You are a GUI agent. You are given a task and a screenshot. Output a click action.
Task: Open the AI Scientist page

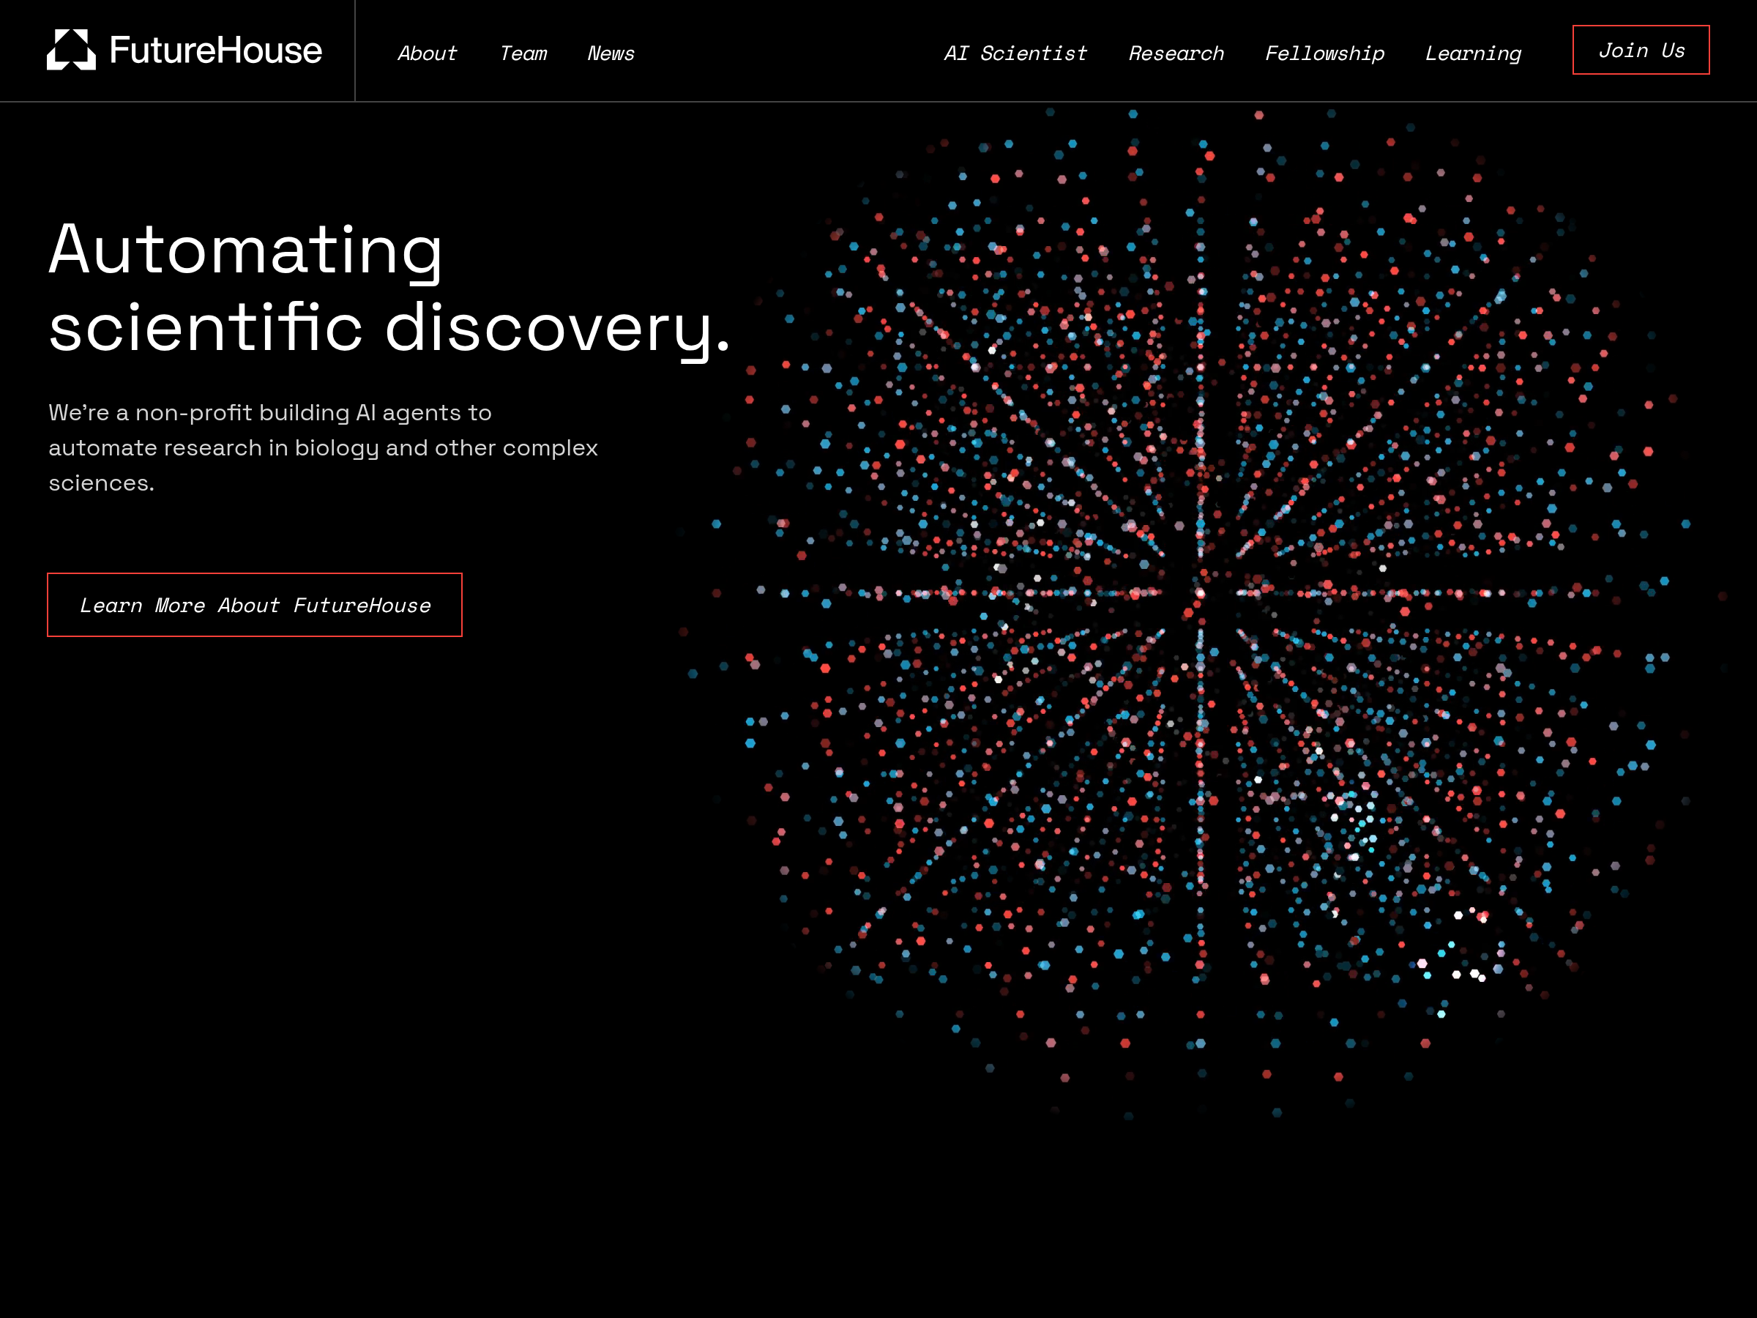click(x=1015, y=53)
